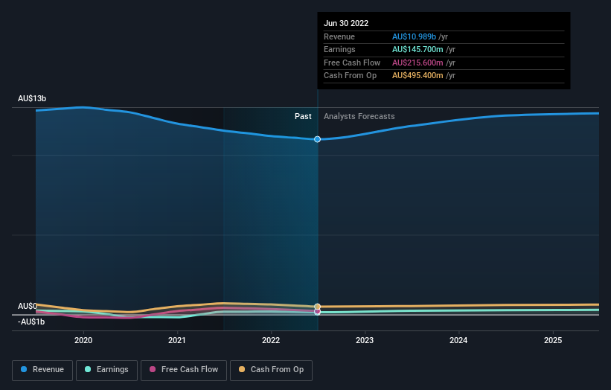Click the AU$495.400m cash from op value
This screenshot has width=611, height=390.
point(418,76)
